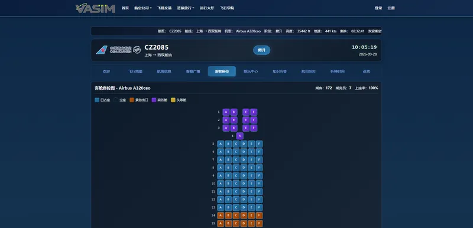Select economy seat 8A

click(221, 168)
